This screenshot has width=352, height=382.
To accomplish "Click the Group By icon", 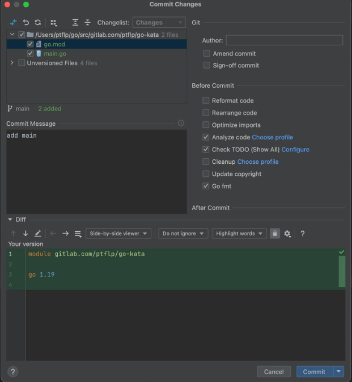I will click(54, 23).
